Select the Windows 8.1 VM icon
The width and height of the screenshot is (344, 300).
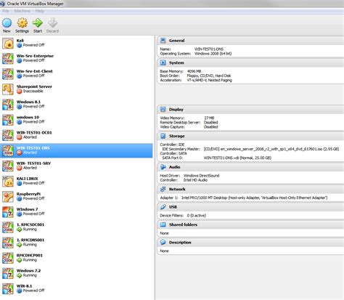click(8, 105)
